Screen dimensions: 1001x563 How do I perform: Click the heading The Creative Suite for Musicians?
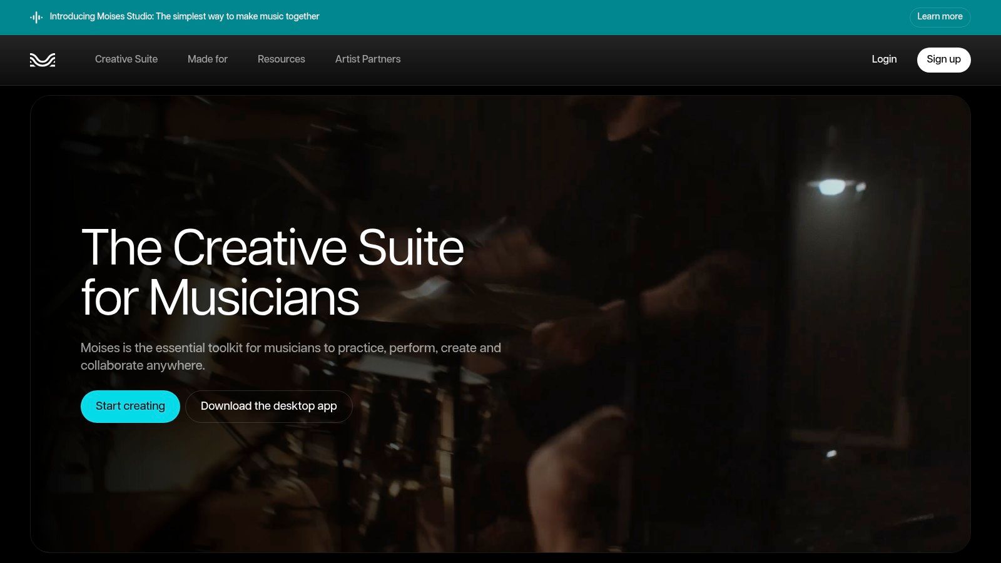point(273,272)
